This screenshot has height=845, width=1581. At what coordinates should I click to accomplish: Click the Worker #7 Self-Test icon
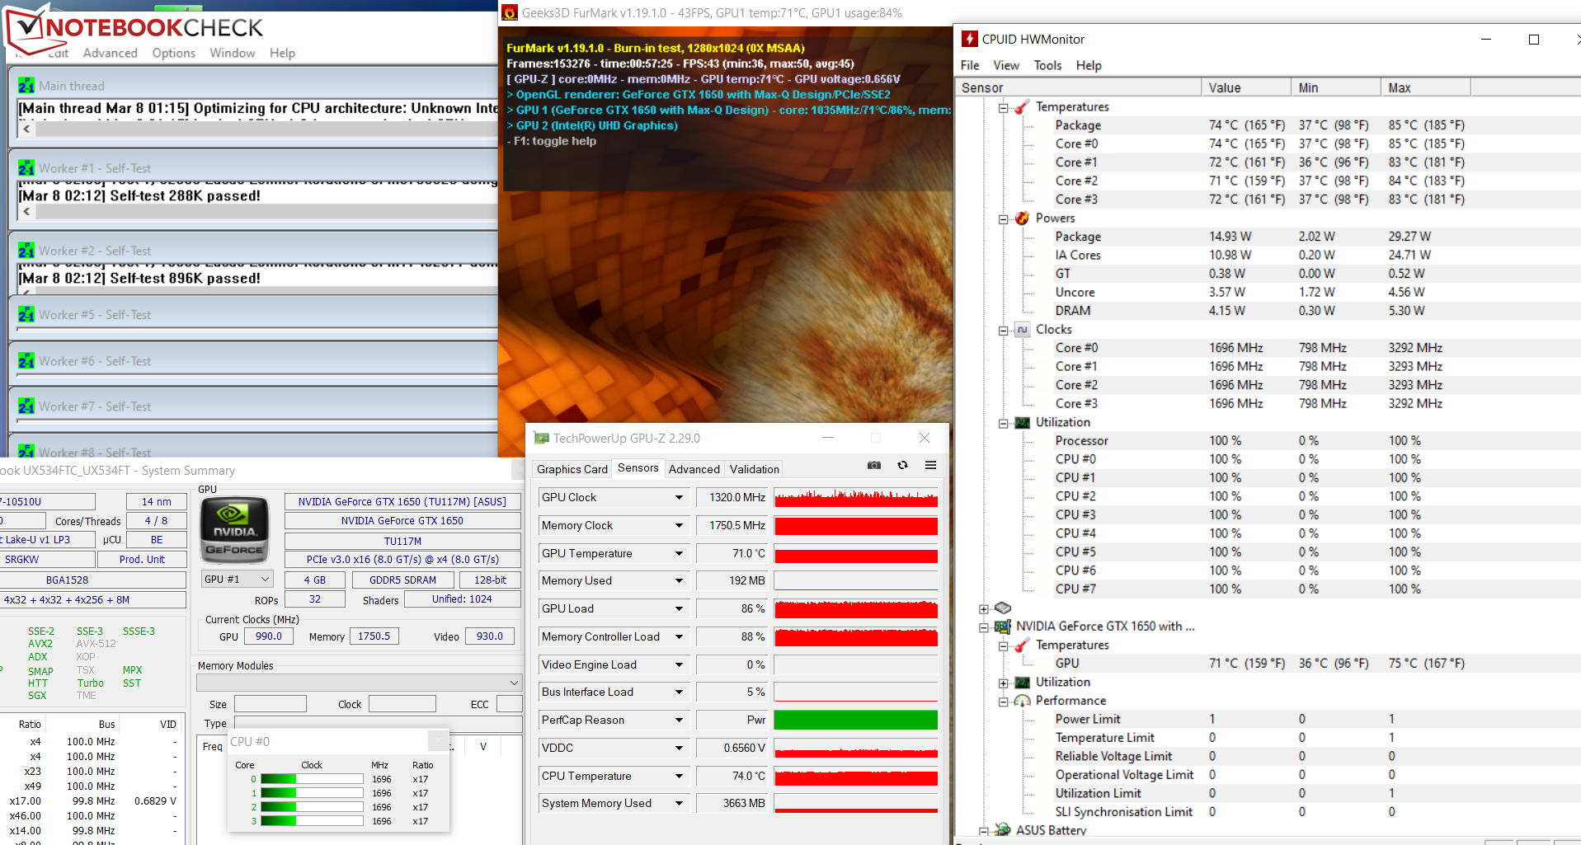tap(26, 406)
